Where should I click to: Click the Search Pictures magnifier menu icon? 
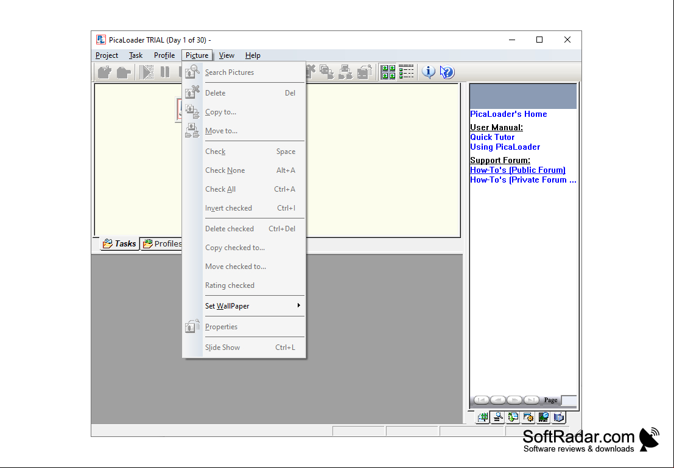pos(192,72)
